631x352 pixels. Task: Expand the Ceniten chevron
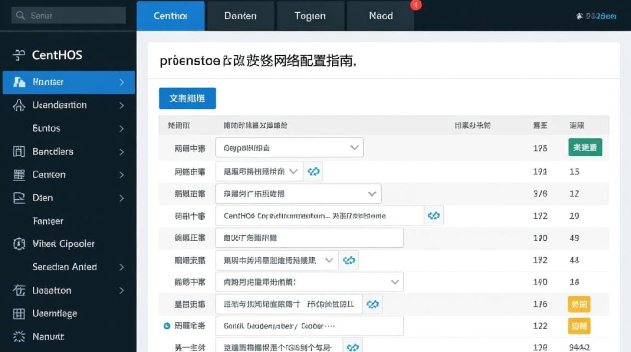click(122, 175)
